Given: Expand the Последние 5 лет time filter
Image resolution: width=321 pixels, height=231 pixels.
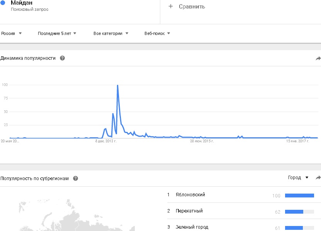Looking at the screenshot, I should pos(57,34).
